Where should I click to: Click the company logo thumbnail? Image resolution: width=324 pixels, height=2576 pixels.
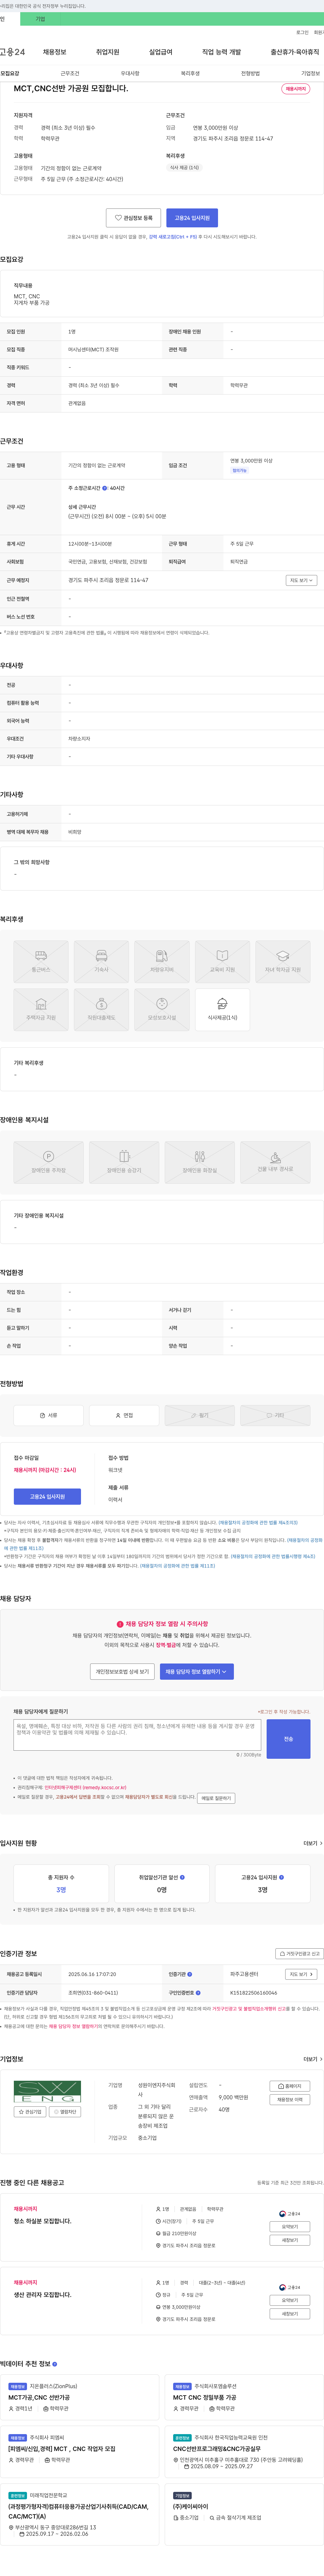[x=47, y=2091]
